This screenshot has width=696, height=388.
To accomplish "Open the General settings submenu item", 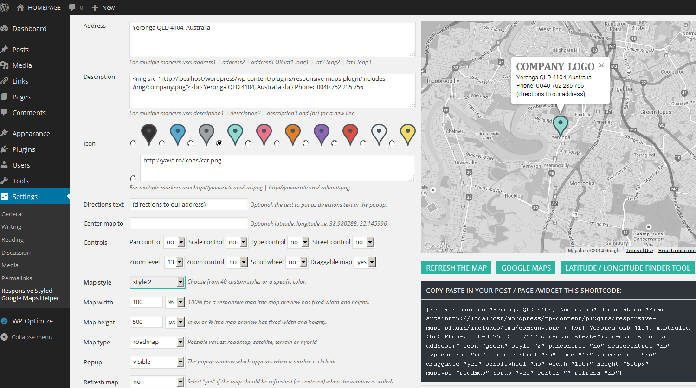I will 12,214.
